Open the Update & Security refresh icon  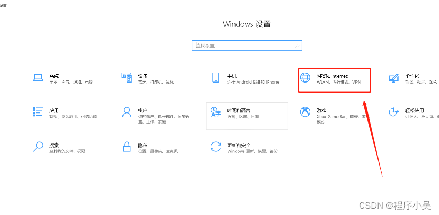pos(216,147)
